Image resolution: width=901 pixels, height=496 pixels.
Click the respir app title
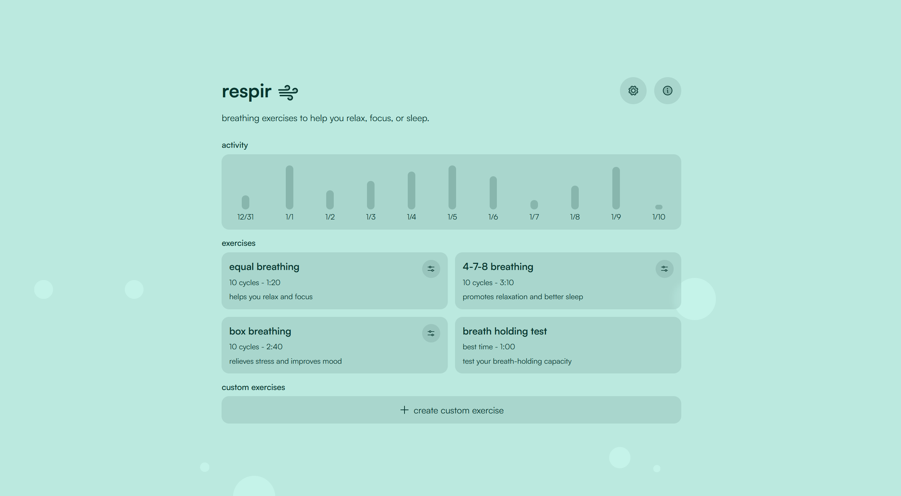[246, 92]
